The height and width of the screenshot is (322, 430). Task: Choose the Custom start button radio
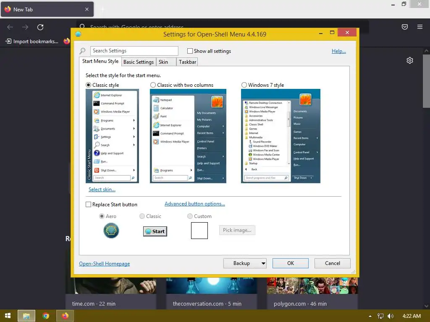190,216
